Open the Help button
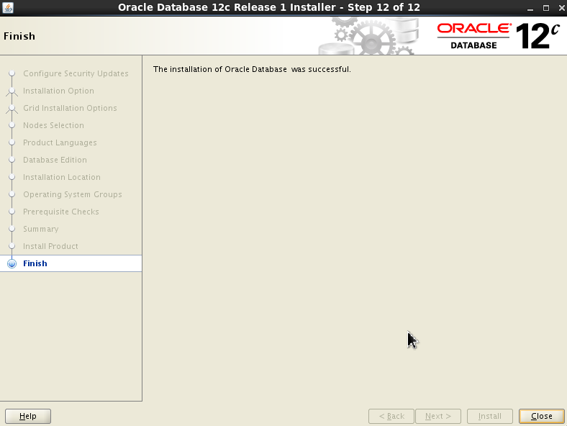The height and width of the screenshot is (426, 567). coord(28,416)
